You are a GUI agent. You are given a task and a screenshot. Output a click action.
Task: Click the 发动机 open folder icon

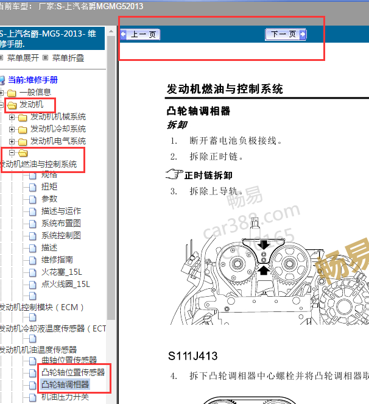pos(12,105)
